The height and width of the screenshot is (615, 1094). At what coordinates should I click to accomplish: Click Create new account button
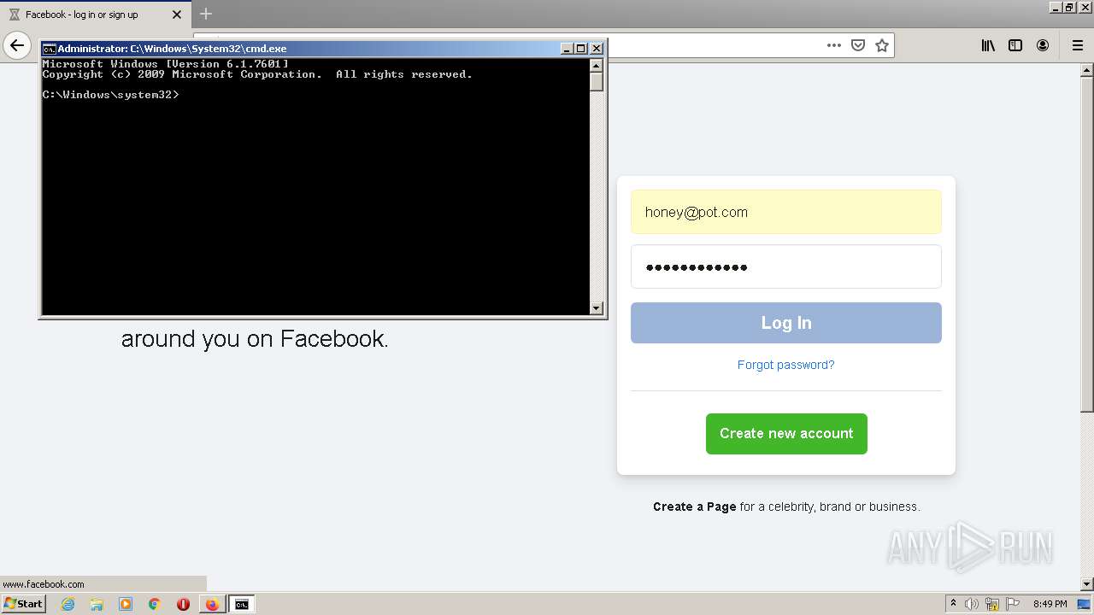786,434
